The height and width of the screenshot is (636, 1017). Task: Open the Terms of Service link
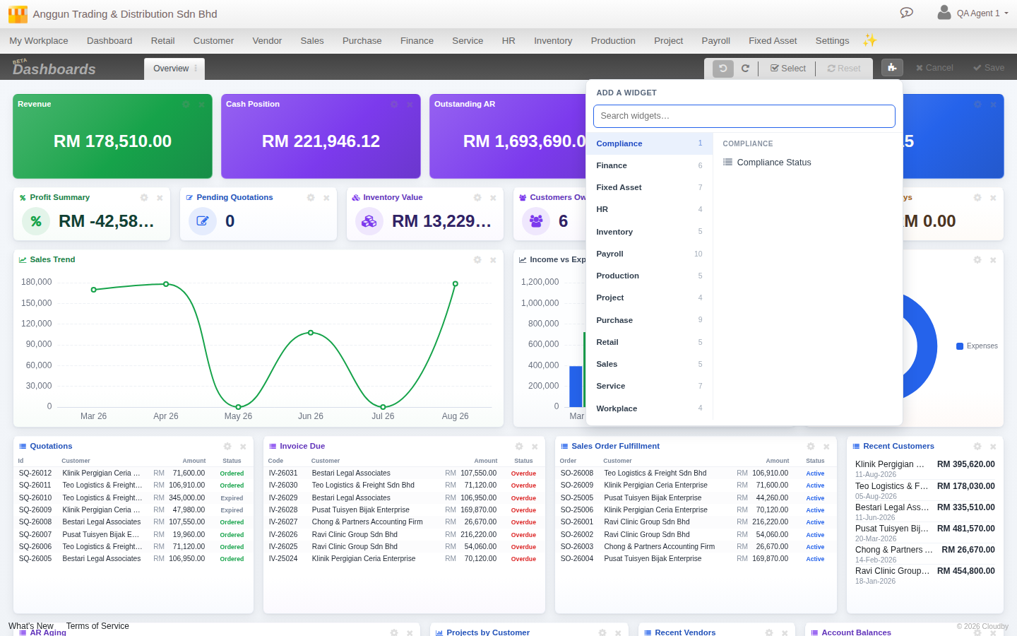tap(97, 626)
